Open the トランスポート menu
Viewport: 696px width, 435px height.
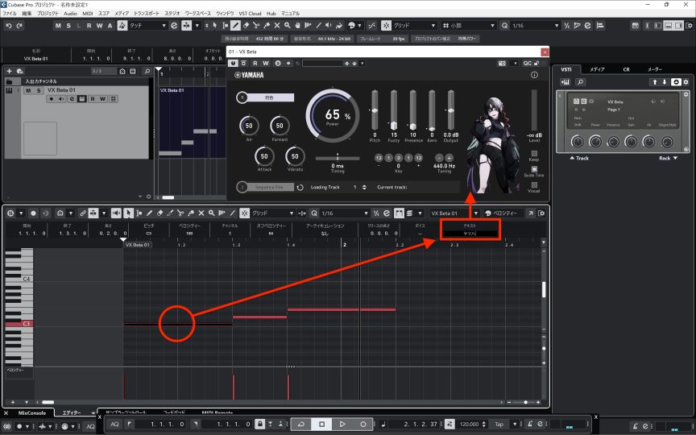coord(147,14)
